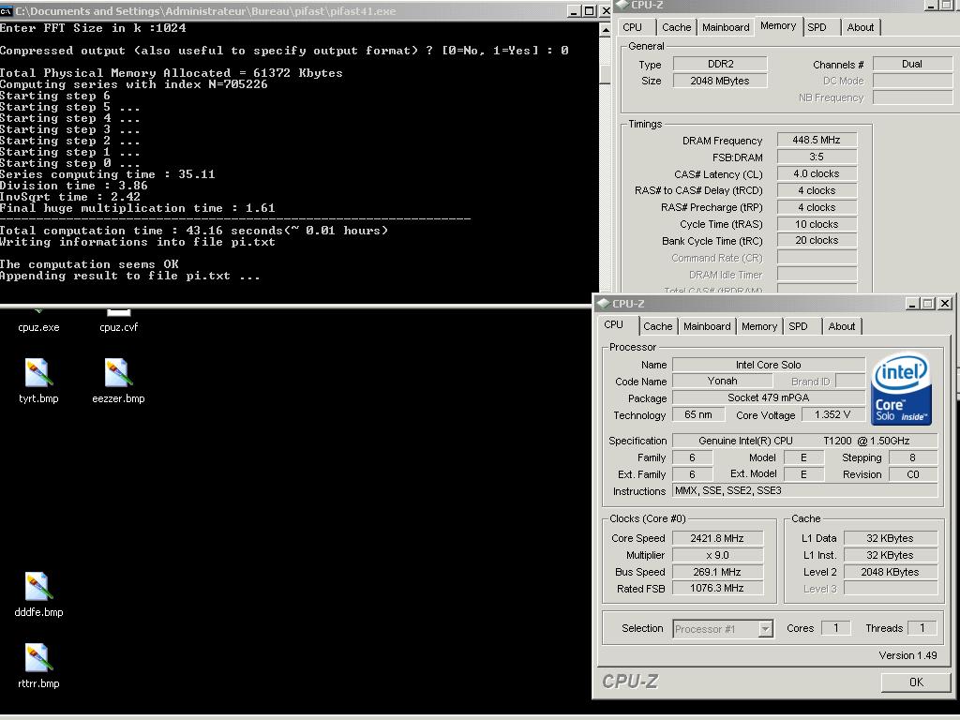960x720 pixels.
Task: Click the Rated FSB 1076.3 MHz value
Action: [x=717, y=588]
